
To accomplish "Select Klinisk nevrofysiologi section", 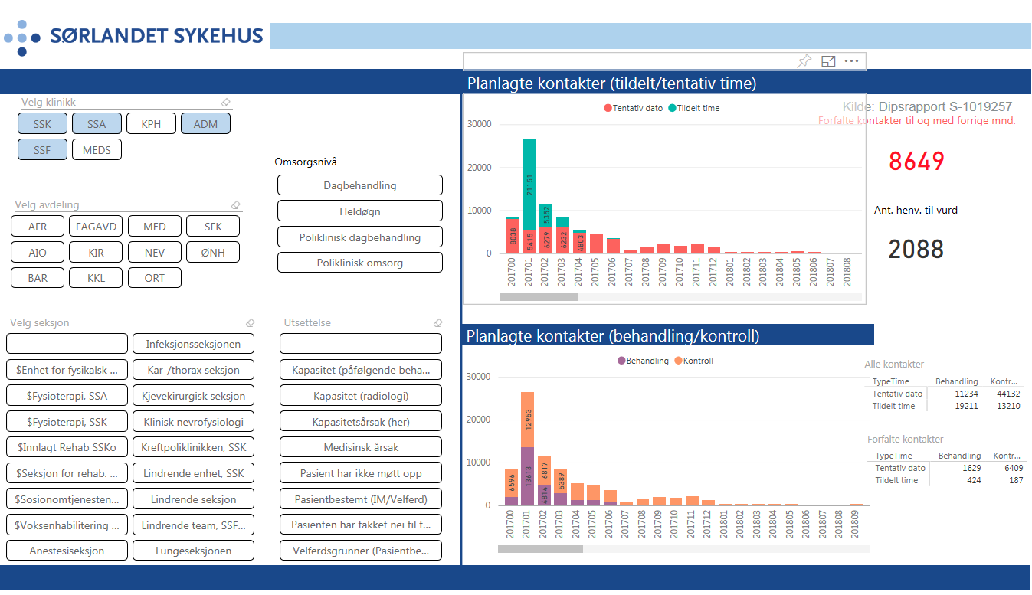I will 194,422.
